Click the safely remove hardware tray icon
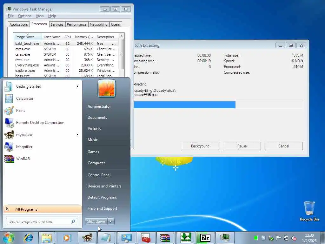Image resolution: width=325 pixels, height=244 pixels. click(x=271, y=238)
